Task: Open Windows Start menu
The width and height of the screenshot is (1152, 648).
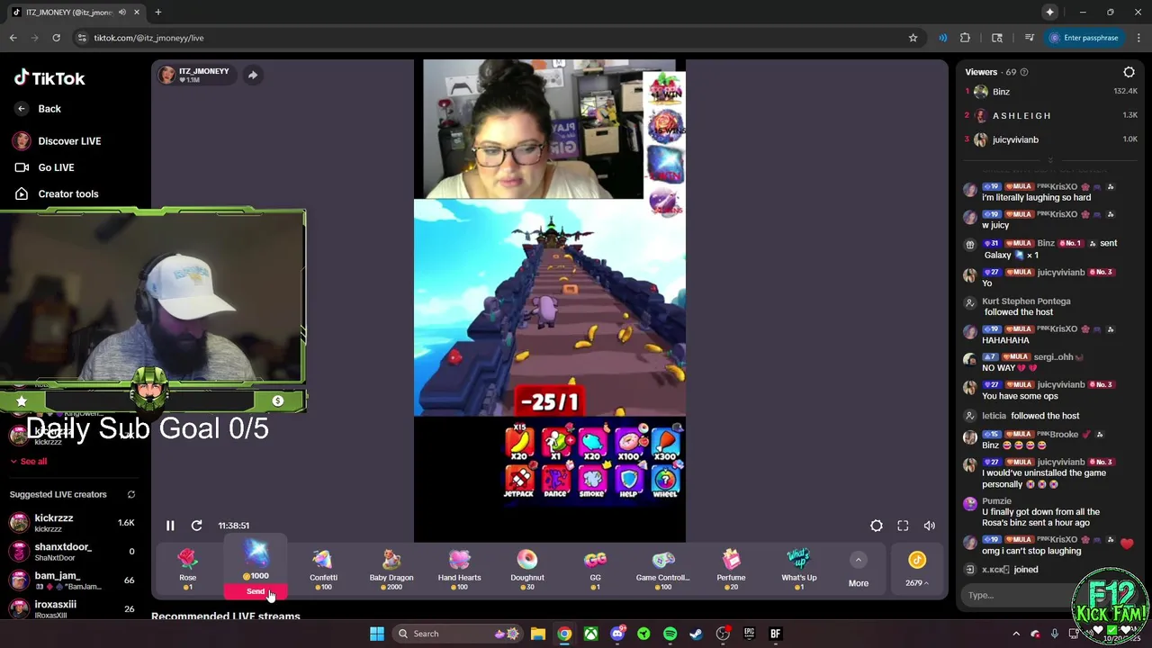Action: (x=377, y=634)
